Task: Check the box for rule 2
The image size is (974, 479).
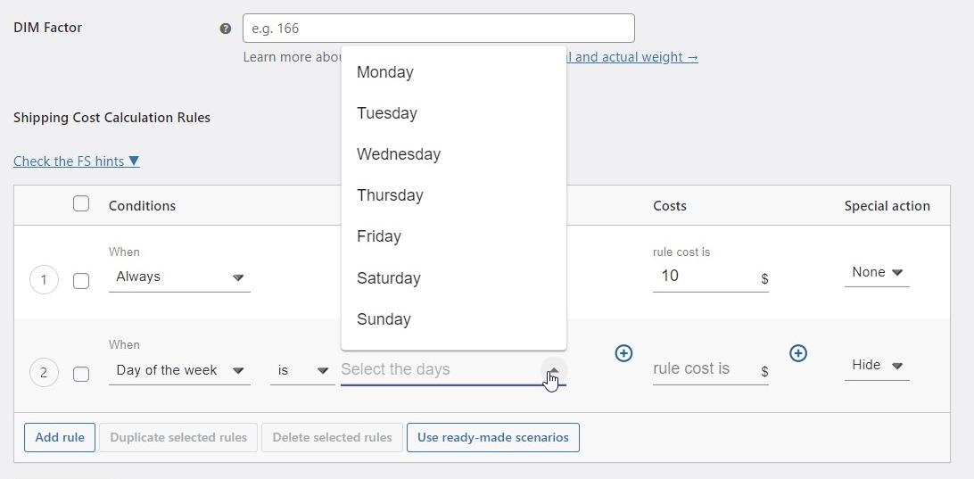Action: (x=81, y=374)
